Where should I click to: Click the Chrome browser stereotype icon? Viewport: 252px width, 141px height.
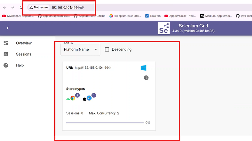pyautogui.click(x=73, y=98)
